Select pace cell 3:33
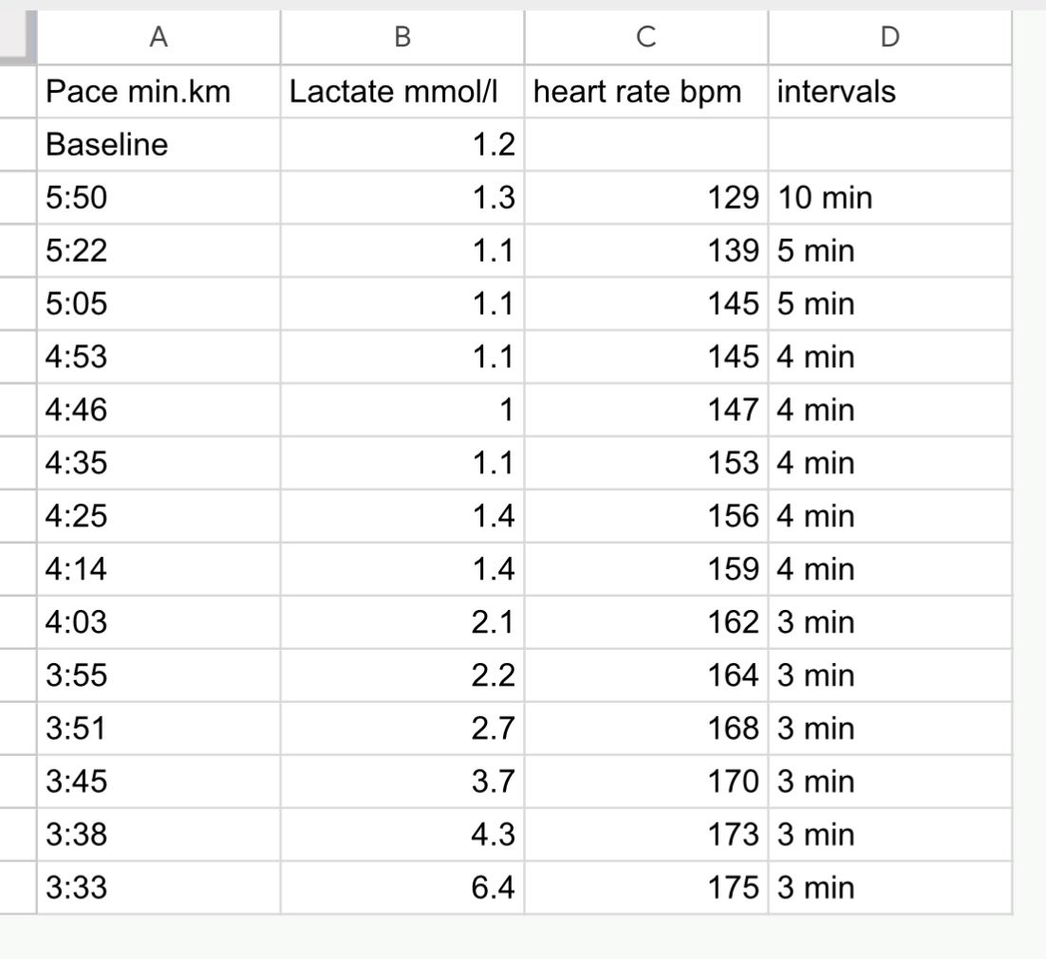This screenshot has height=959, width=1046. point(159,888)
